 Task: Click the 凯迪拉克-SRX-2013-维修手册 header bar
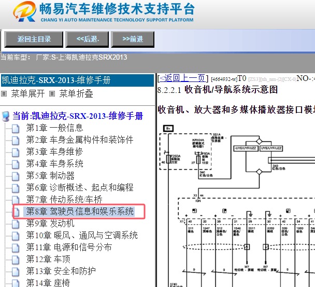tap(78, 80)
